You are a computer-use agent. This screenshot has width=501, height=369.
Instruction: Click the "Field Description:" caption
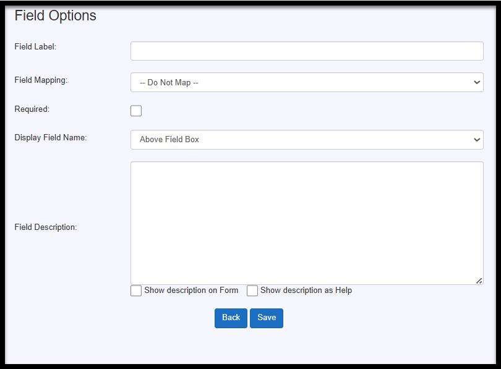[46, 227]
